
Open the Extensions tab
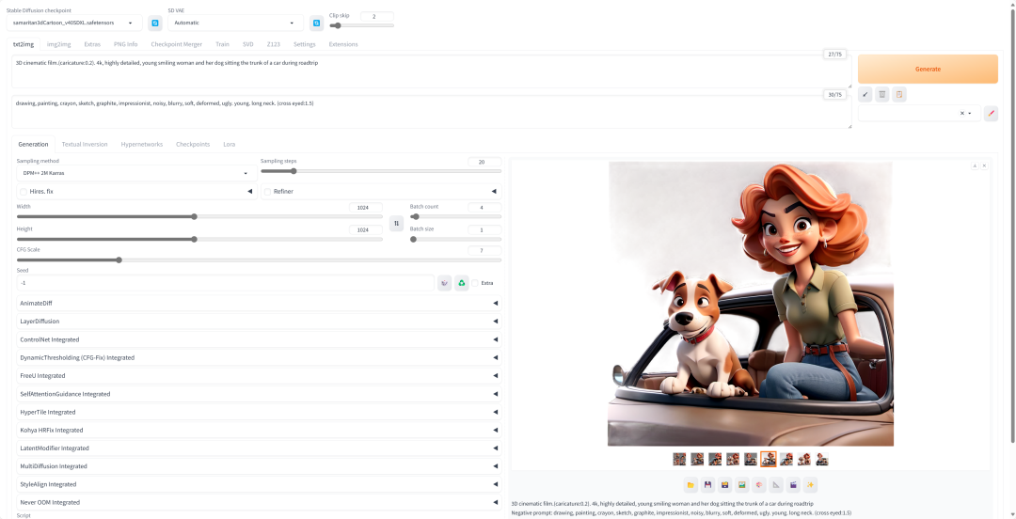[x=342, y=44]
